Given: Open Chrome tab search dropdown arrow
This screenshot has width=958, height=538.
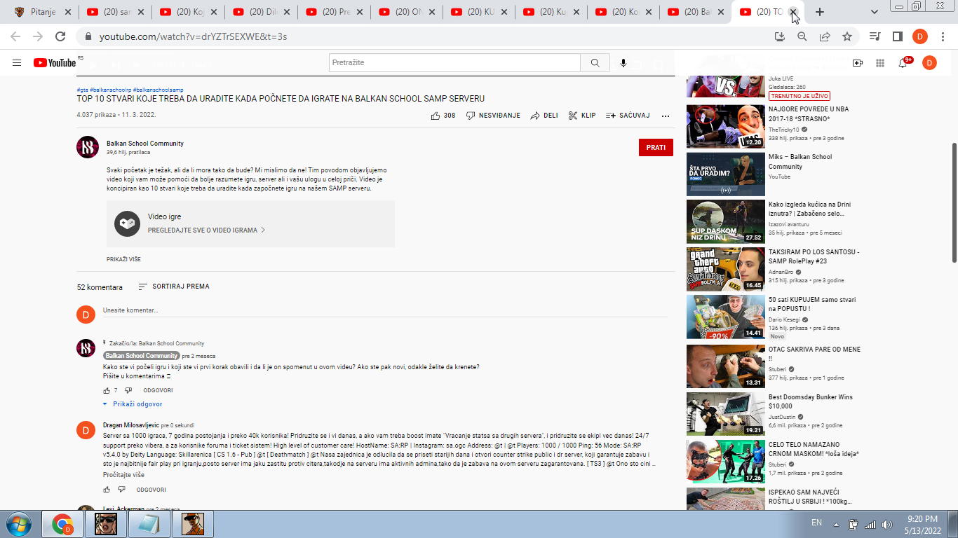Looking at the screenshot, I should pos(875,12).
